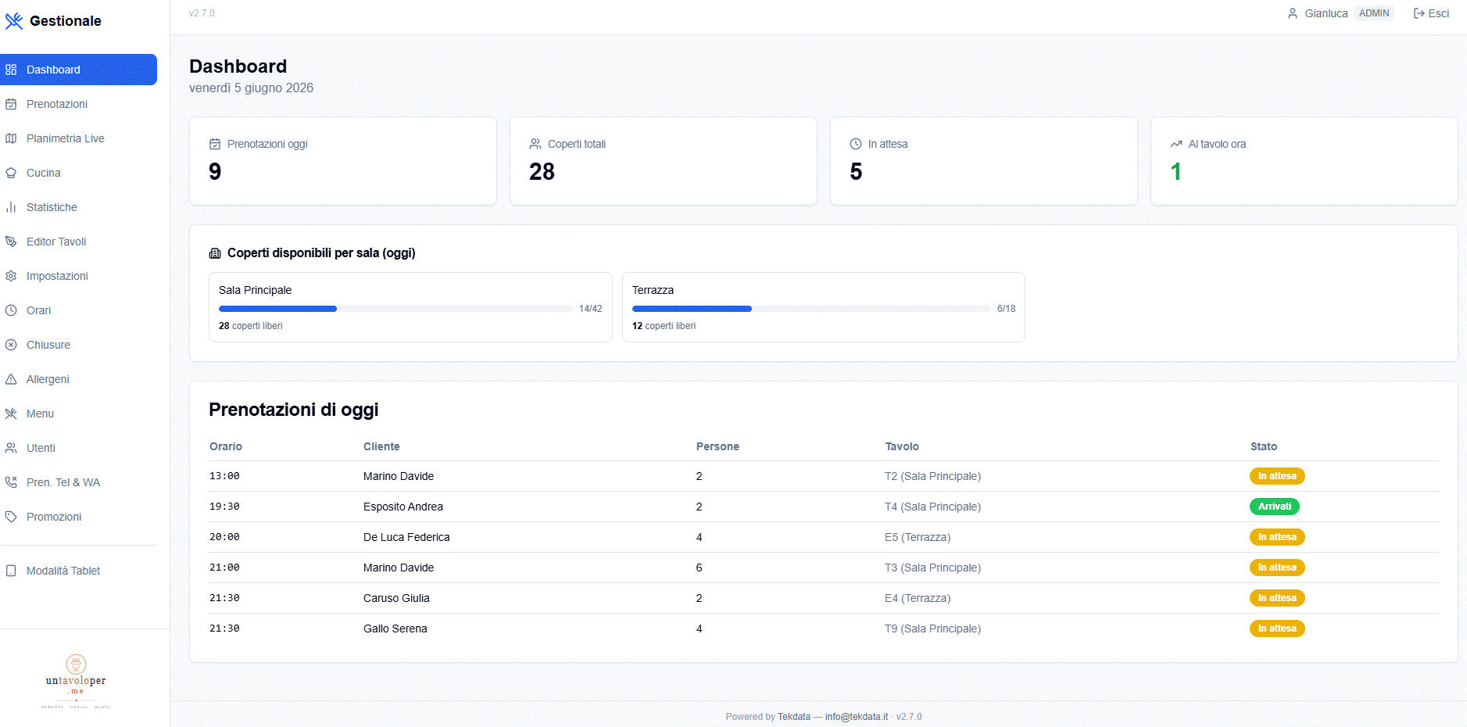Click E5 (Terrazza) table cell
This screenshot has width=1467, height=727.
pos(918,537)
